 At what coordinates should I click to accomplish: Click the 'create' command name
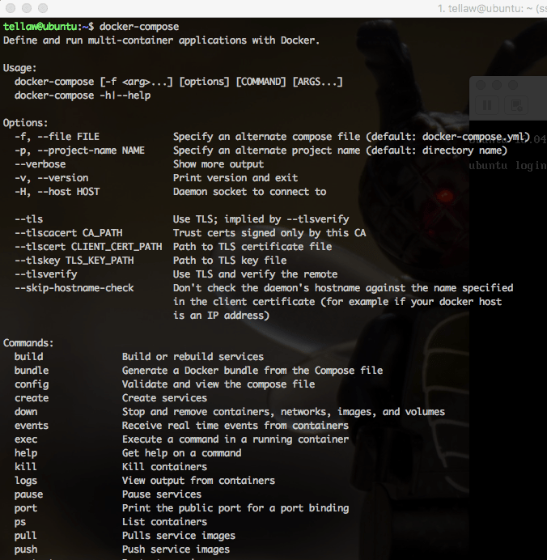32,398
